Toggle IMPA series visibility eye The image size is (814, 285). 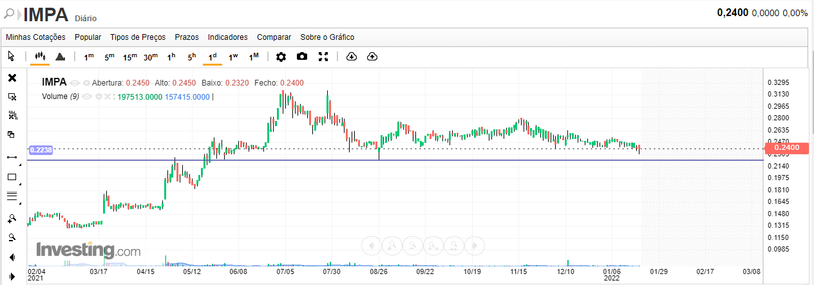(75, 83)
